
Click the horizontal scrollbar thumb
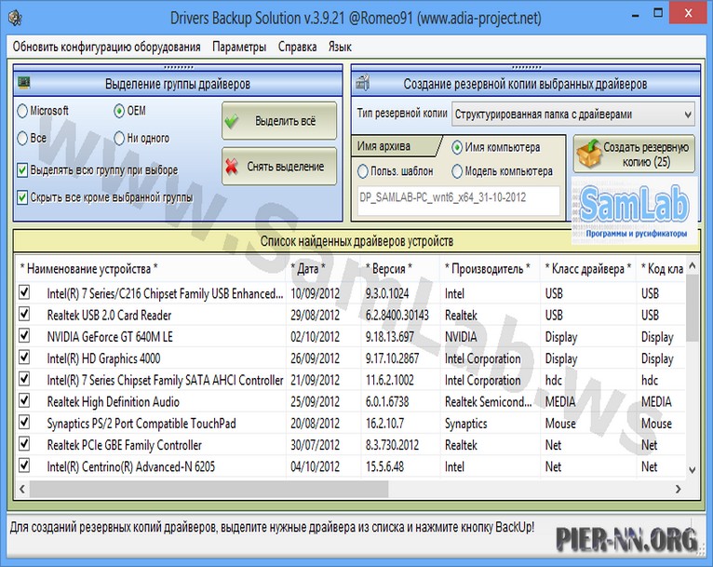click(209, 489)
